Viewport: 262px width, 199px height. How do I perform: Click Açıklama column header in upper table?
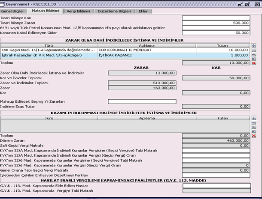[x=146, y=45]
